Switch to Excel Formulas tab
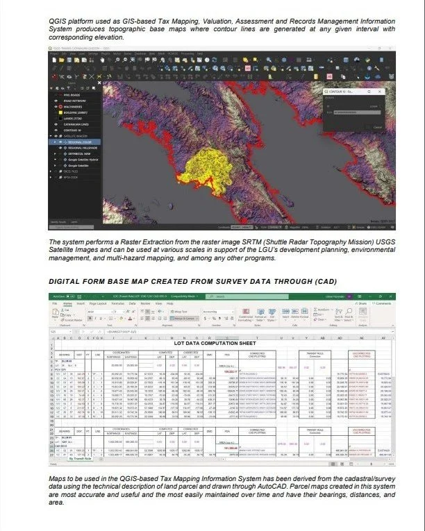Image resolution: width=425 pixels, height=531 pixels. coord(117,304)
